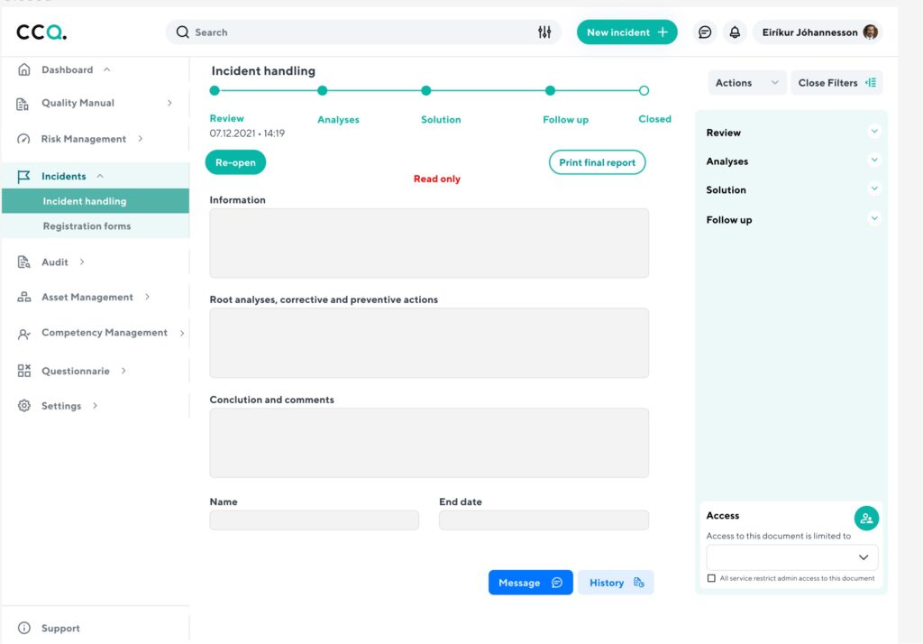923x644 pixels.
Task: Open the chat messages icon in header
Action: pyautogui.click(x=705, y=32)
